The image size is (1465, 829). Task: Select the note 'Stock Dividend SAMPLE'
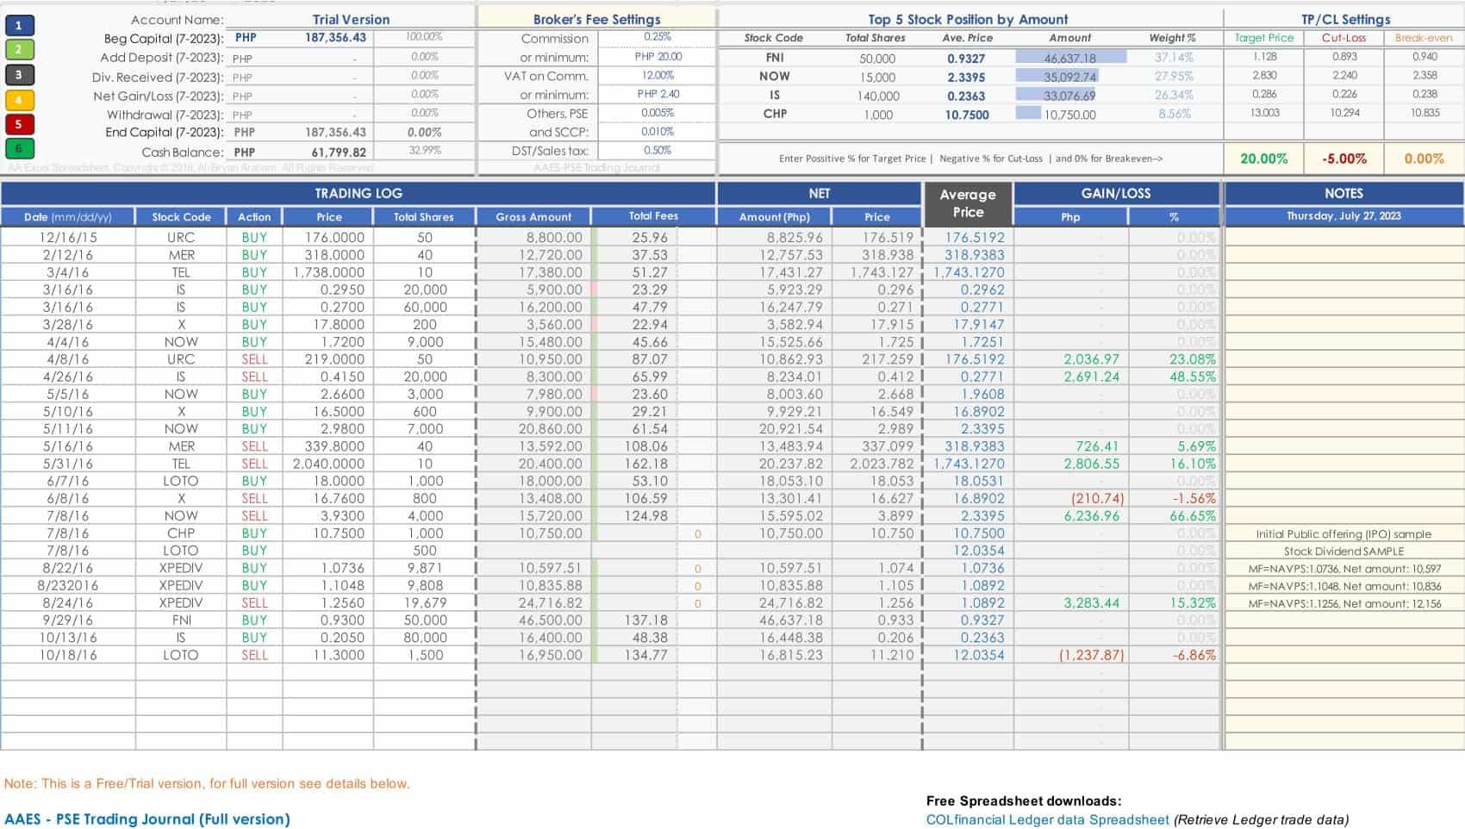point(1343,551)
